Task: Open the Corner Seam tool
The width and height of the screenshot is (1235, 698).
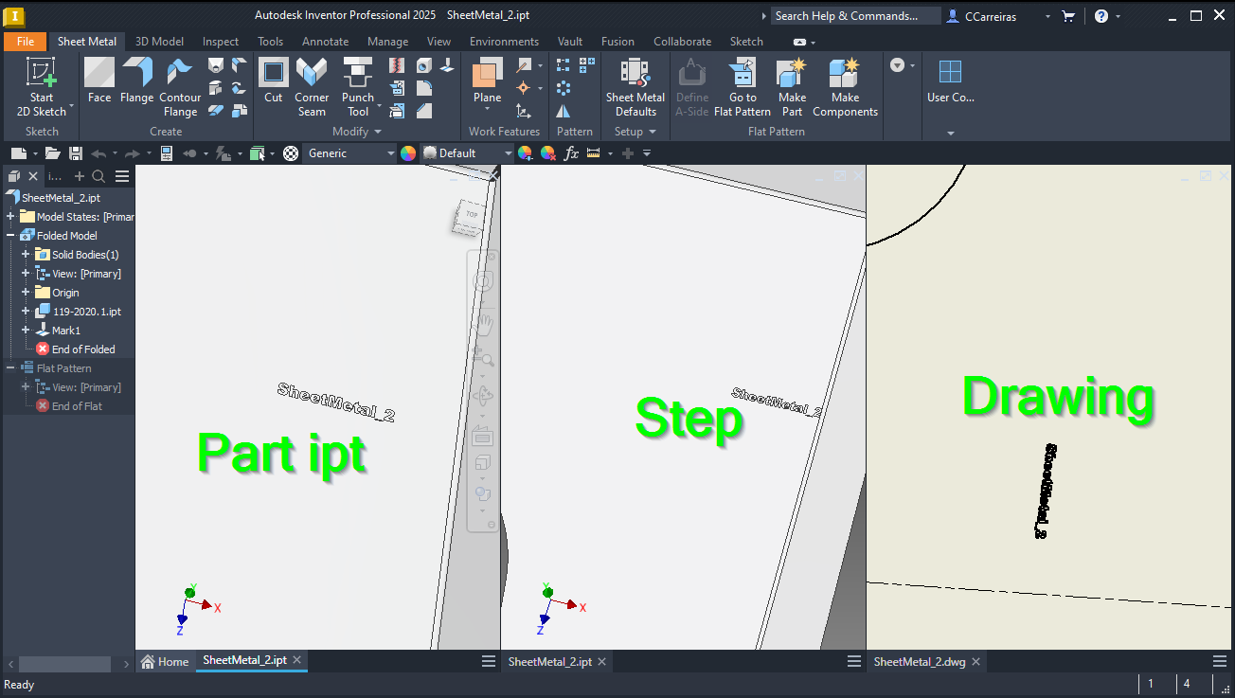Action: click(312, 83)
